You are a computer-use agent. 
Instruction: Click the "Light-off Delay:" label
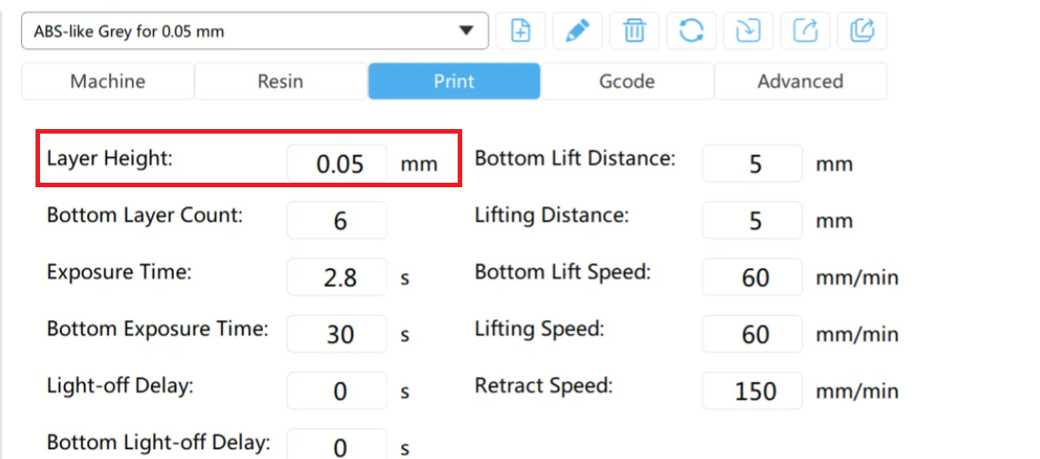pyautogui.click(x=120, y=386)
